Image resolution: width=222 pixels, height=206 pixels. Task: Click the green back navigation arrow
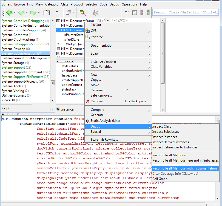pyautogui.click(x=9, y=12)
